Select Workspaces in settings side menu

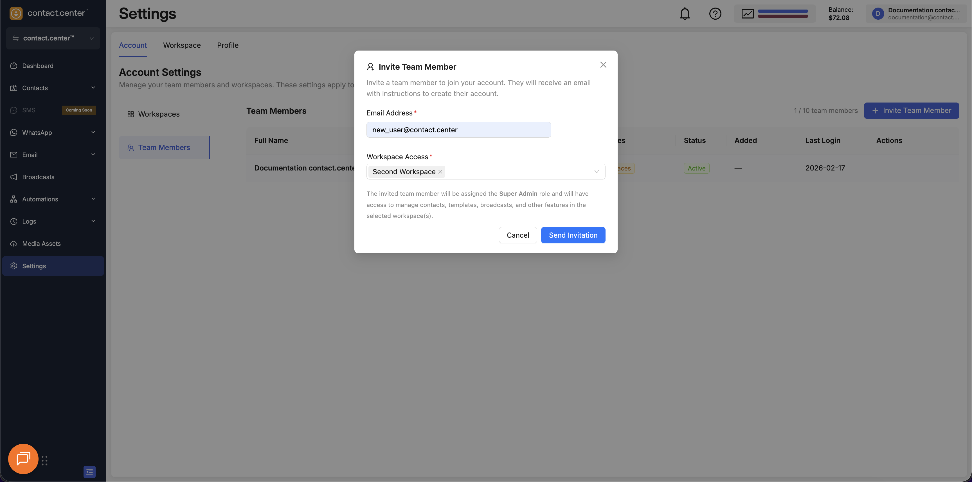[158, 114]
